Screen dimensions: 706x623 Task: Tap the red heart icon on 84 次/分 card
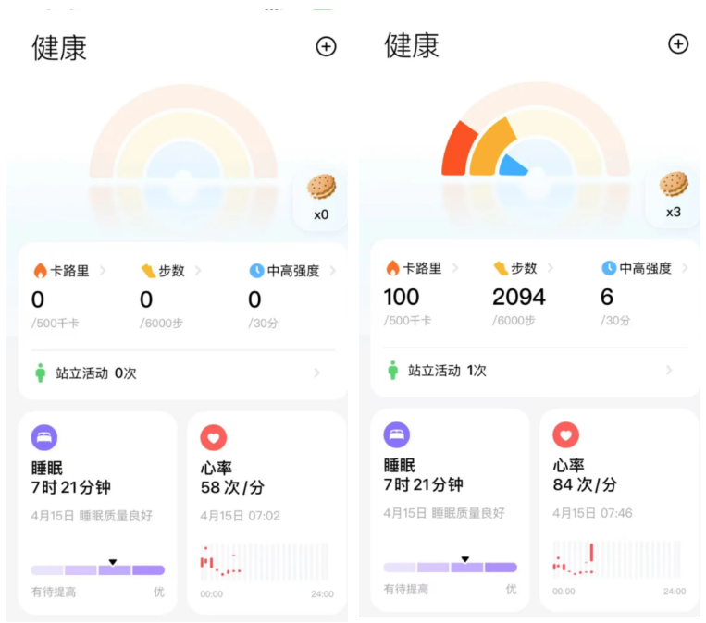[x=565, y=435]
